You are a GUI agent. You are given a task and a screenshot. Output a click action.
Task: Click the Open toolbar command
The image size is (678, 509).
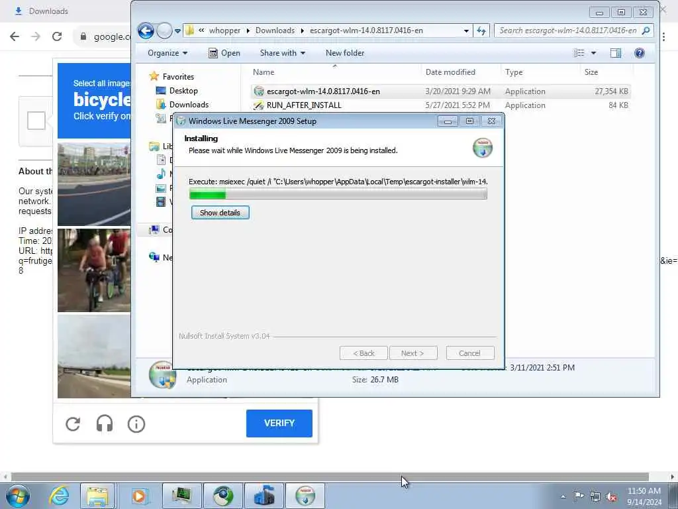pyautogui.click(x=224, y=53)
